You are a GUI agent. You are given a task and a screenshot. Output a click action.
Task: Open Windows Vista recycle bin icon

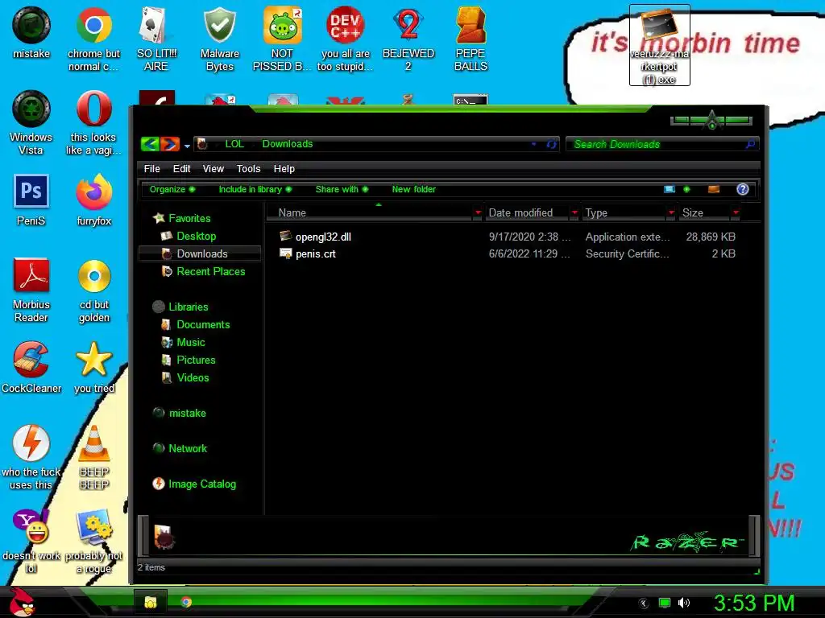[31, 122]
